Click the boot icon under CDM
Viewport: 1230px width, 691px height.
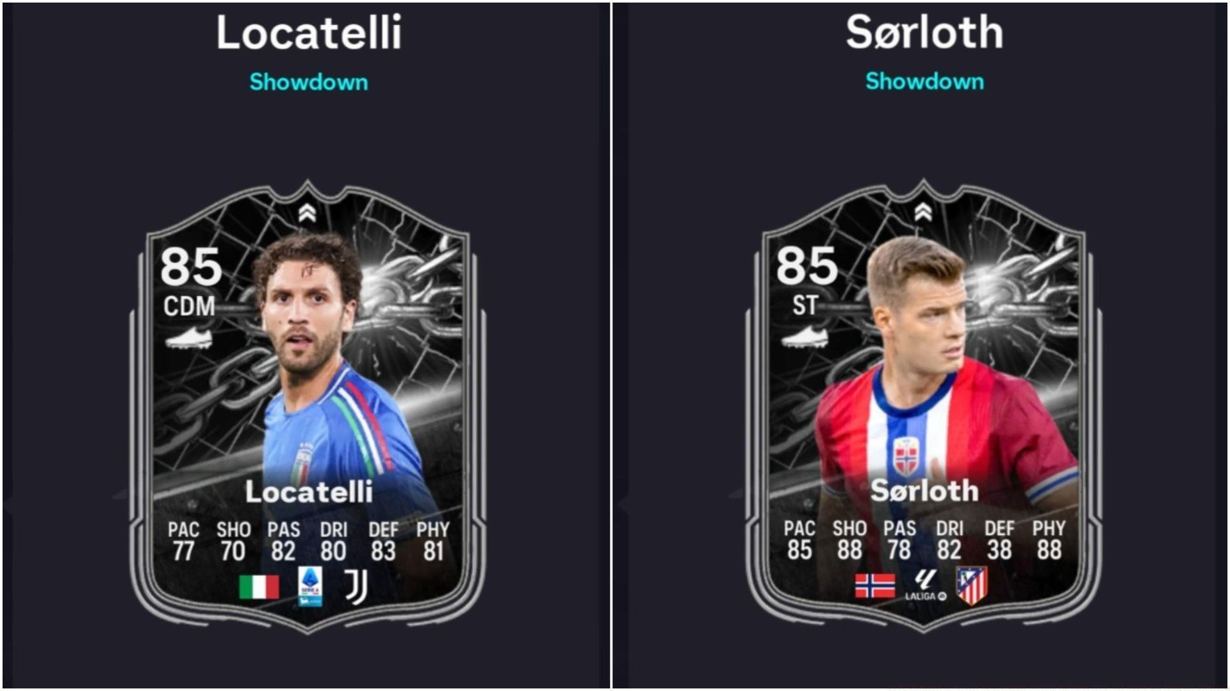click(189, 338)
